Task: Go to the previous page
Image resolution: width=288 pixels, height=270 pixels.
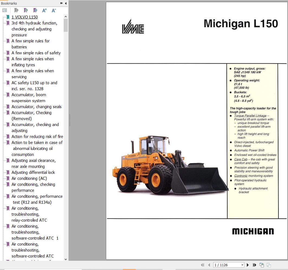Action: pyautogui.click(x=209, y=265)
